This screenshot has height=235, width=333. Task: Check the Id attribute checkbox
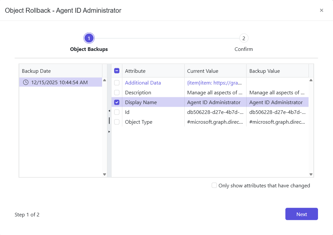tap(116, 112)
